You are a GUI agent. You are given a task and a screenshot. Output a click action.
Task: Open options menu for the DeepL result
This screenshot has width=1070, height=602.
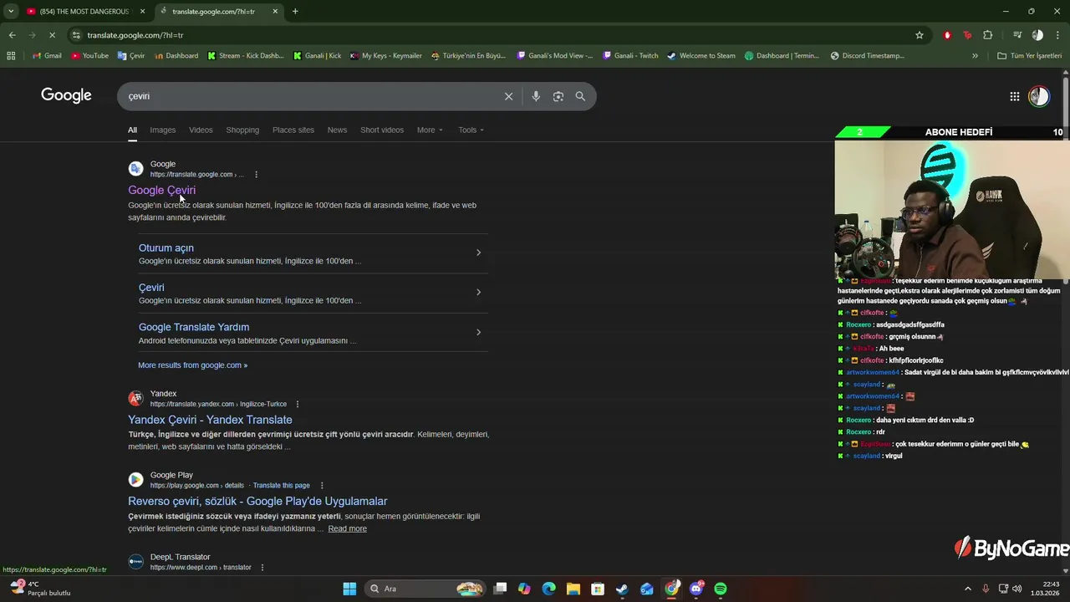click(x=262, y=567)
